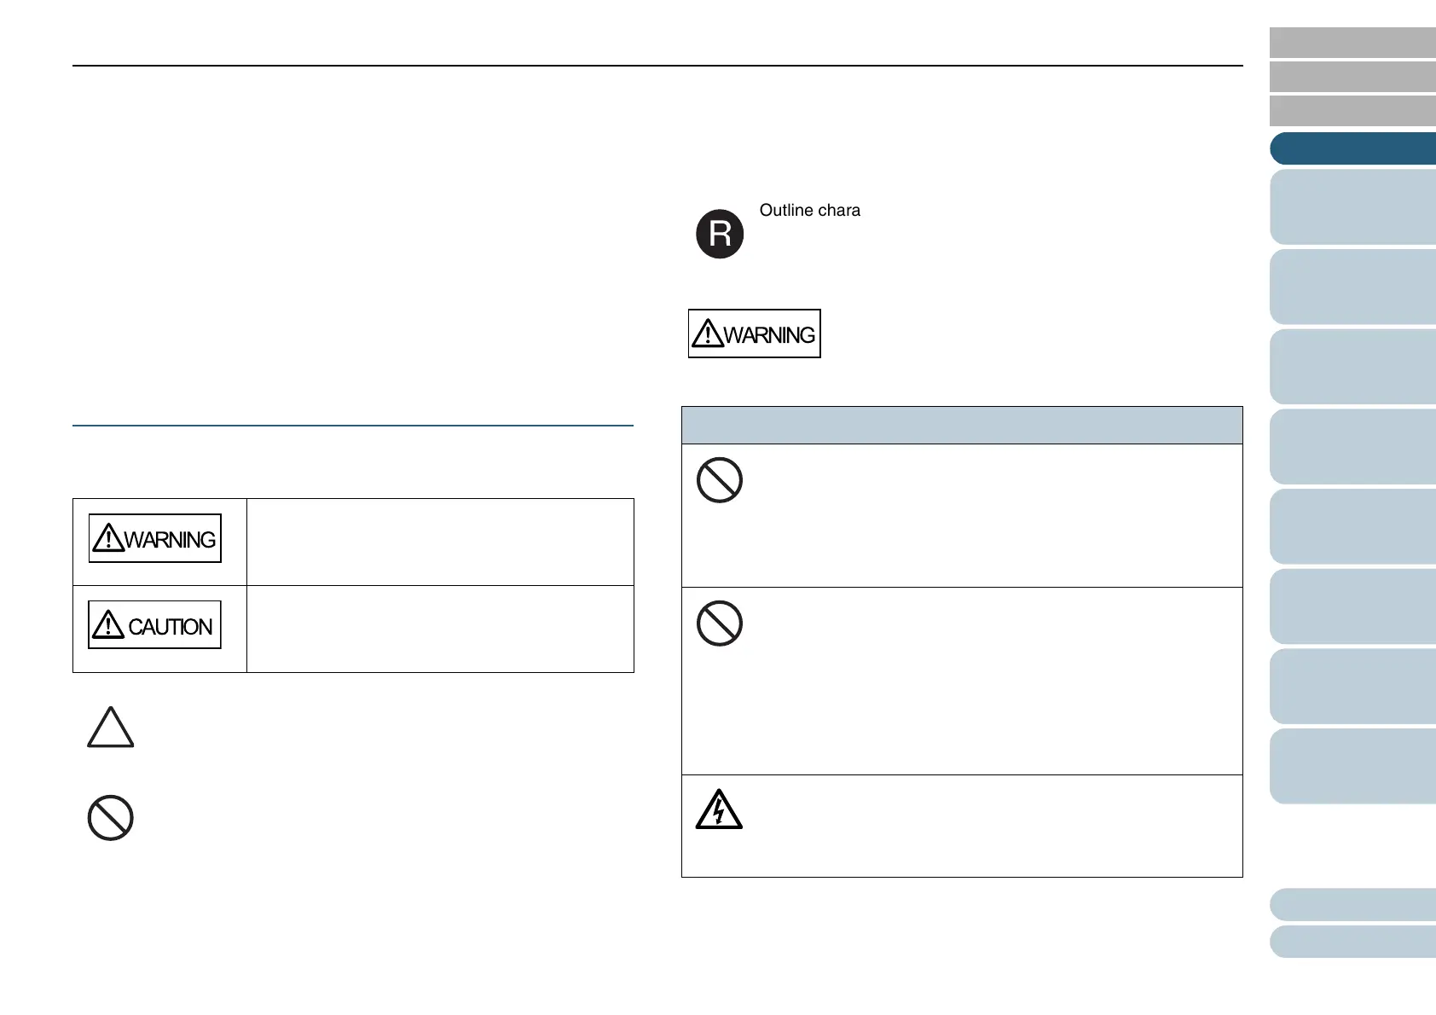Viewport: 1436px width, 1015px height.
Task: Click the prohibition symbol beneath the empty triangle
Action: pos(111,818)
